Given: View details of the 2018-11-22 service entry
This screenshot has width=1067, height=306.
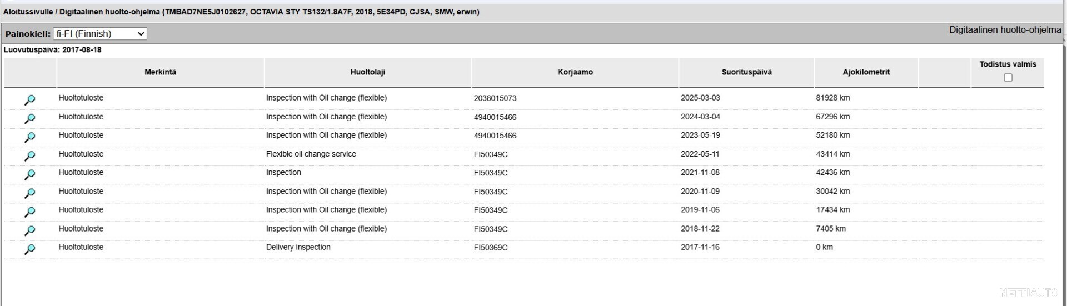Looking at the screenshot, I should point(29,230).
